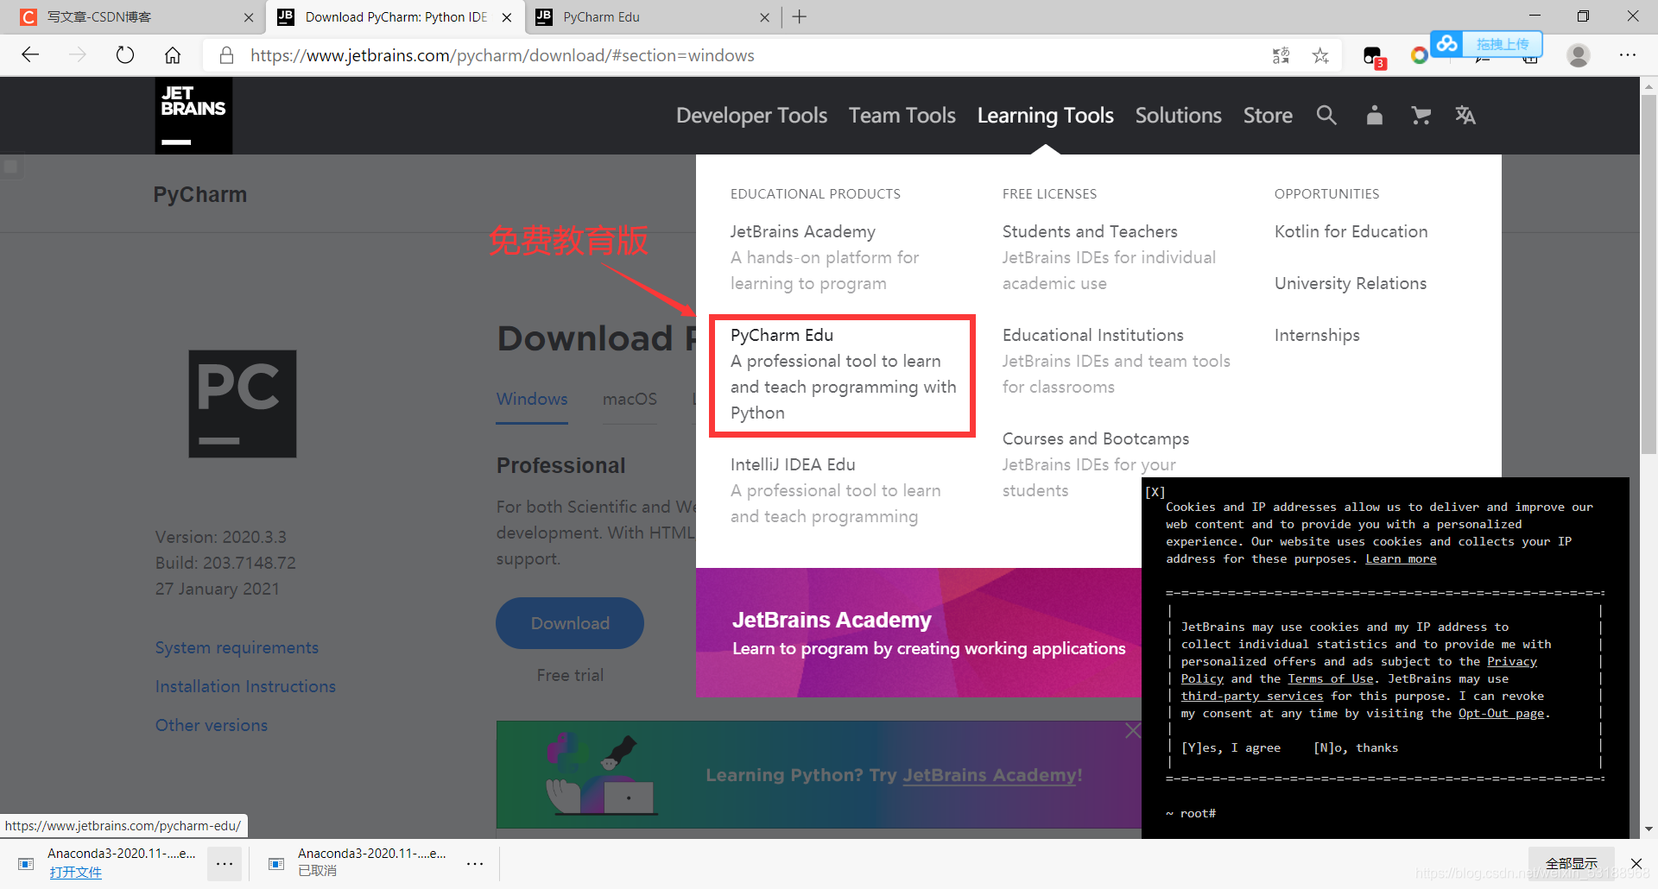The height and width of the screenshot is (889, 1658).
Task: Choose [Y]es, I agree for cookies
Action: (1231, 747)
